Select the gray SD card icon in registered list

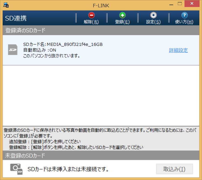tap(13, 50)
